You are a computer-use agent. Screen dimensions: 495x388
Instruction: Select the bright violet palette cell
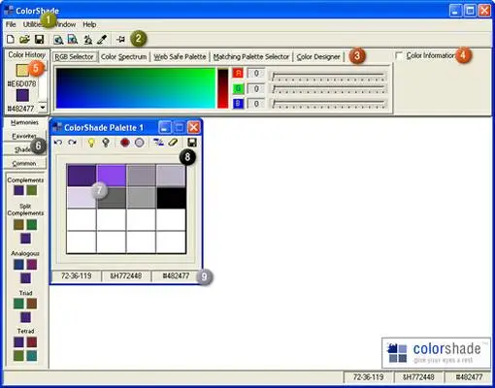tap(112, 176)
